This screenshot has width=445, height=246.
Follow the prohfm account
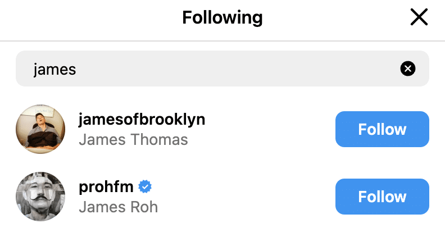coord(382,197)
